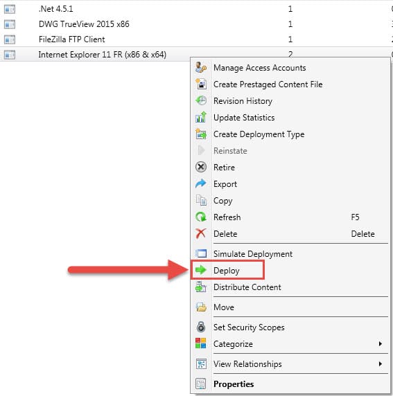Image resolution: width=393 pixels, height=396 pixels.
Task: Click the Set Security Scopes padlock icon
Action: [x=201, y=327]
